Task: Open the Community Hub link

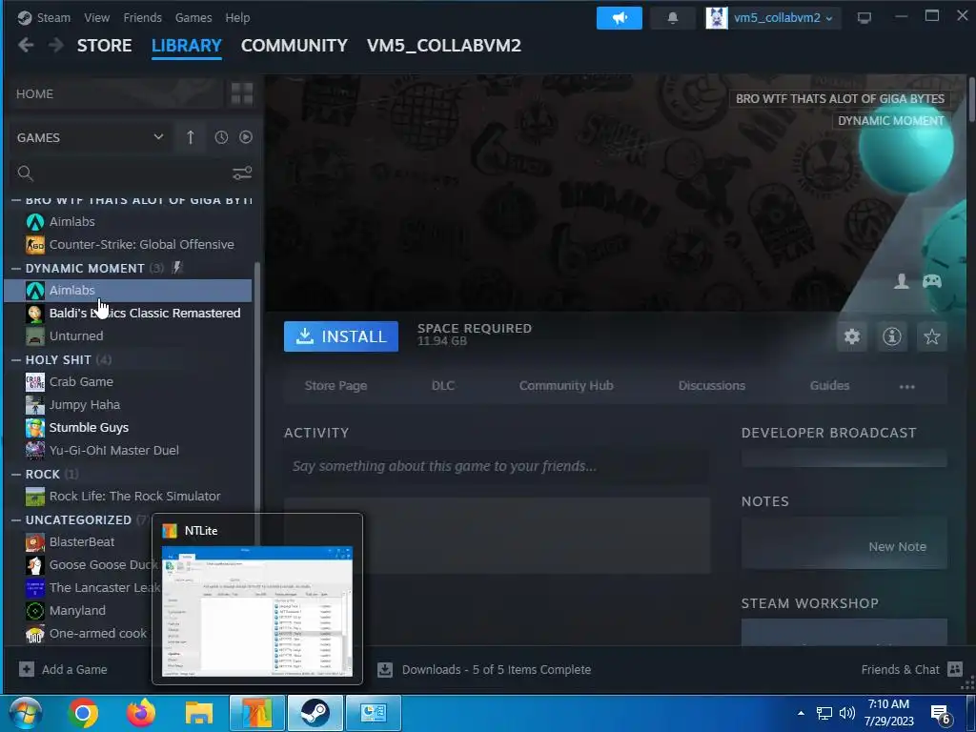Action: point(566,386)
